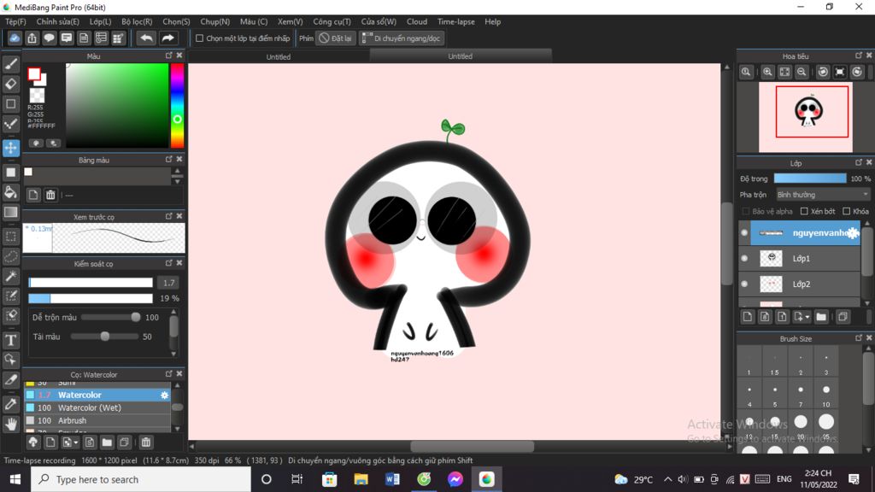875x492 pixels.
Task: Click the Đặt lại reset button
Action: tap(335, 38)
